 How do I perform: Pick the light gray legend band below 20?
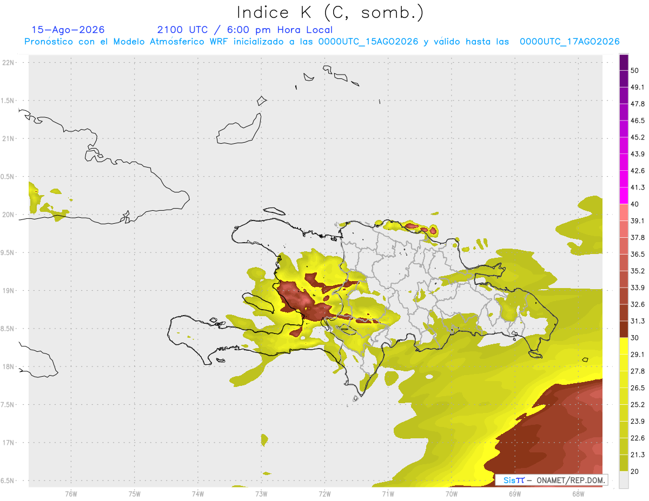coord(624,480)
